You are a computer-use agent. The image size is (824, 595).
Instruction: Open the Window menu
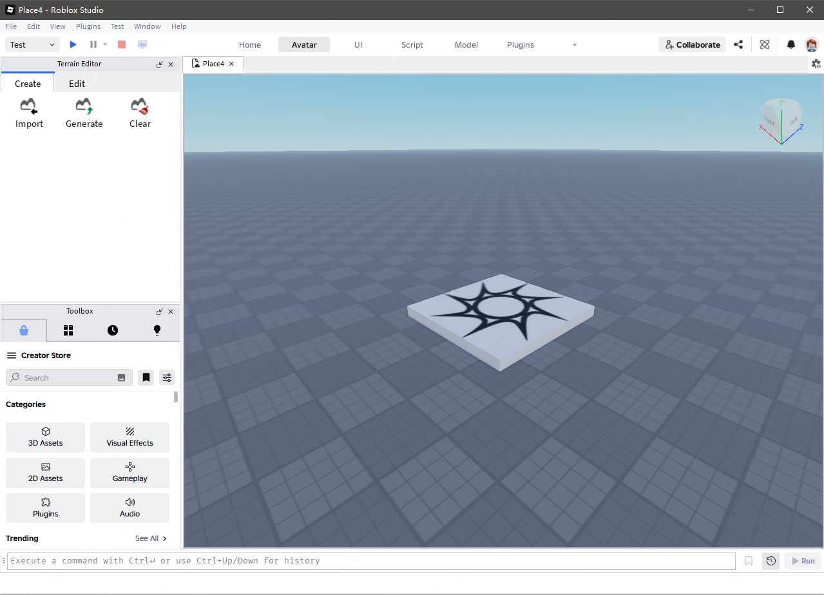tap(148, 26)
